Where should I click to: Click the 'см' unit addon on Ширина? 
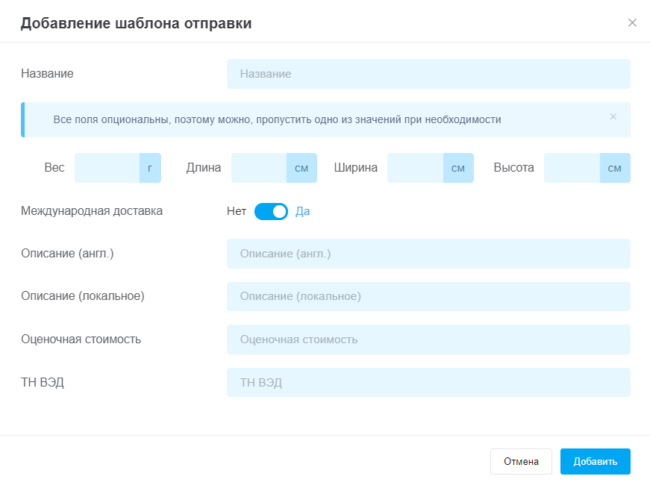click(458, 168)
